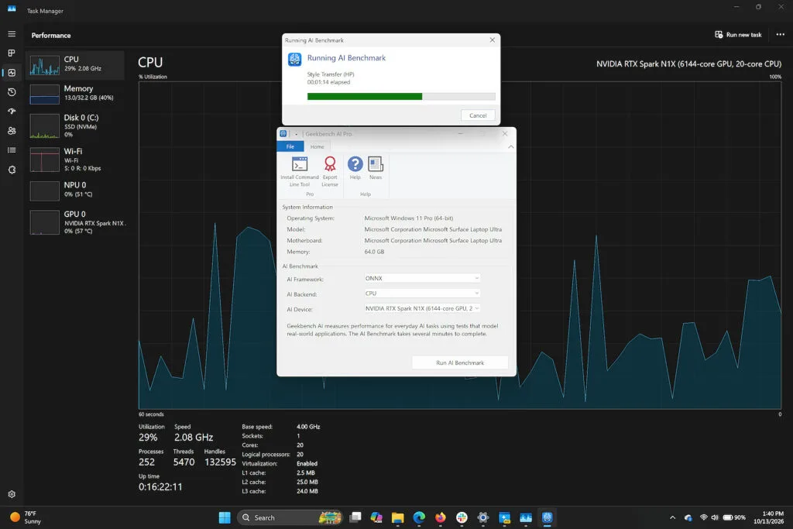
Task: Open the AI Framework ONNX dropdown
Action: (422, 278)
